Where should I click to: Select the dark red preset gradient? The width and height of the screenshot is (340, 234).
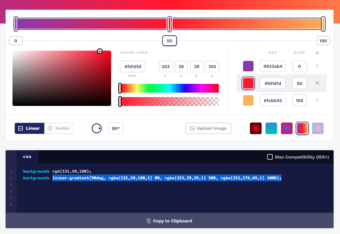(255, 128)
